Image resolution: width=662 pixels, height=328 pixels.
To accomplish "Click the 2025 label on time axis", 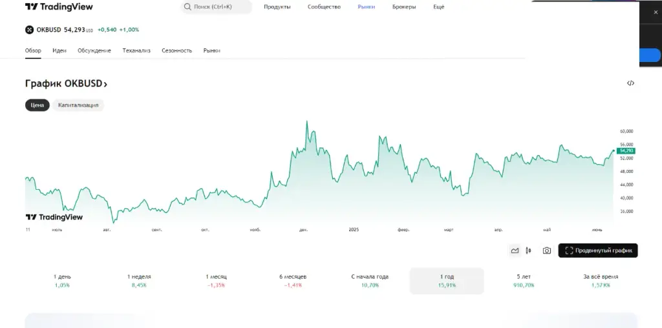I will [x=354, y=229].
